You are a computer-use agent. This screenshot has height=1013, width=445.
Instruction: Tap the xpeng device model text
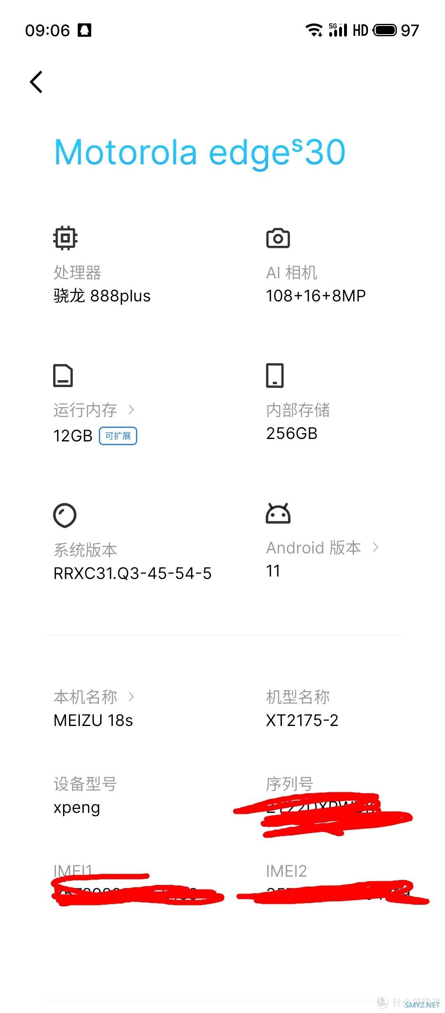pos(76,808)
